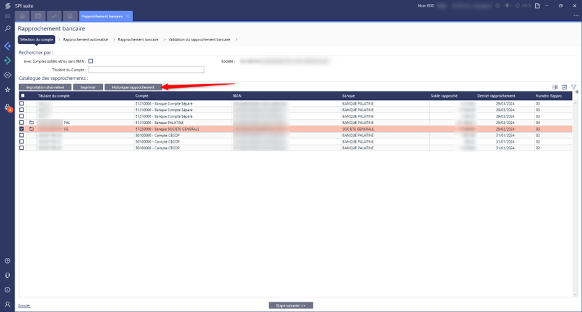This screenshot has height=312, width=582.
Task: Select 'Sélection du compte' step
Action: [36, 39]
